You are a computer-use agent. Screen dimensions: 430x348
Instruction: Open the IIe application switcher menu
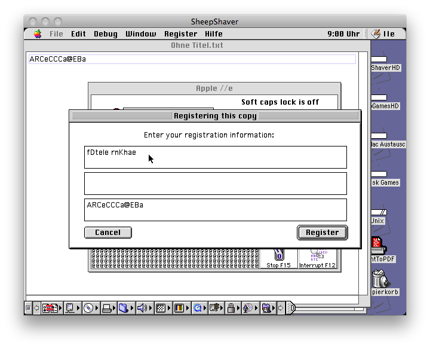point(383,34)
